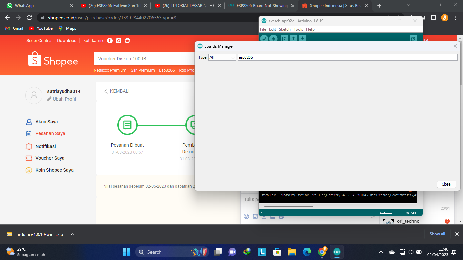
Task: Click the Arduino Verify checkmark icon
Action: [x=264, y=38]
